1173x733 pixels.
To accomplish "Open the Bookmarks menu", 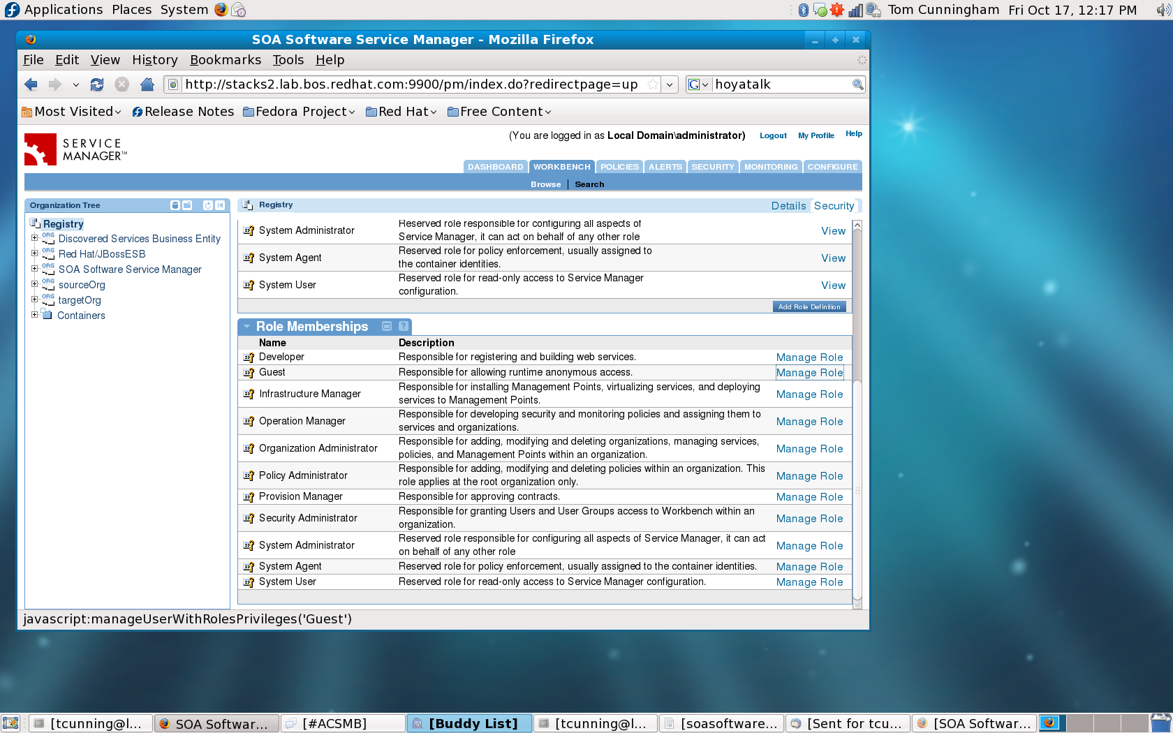I will click(226, 60).
